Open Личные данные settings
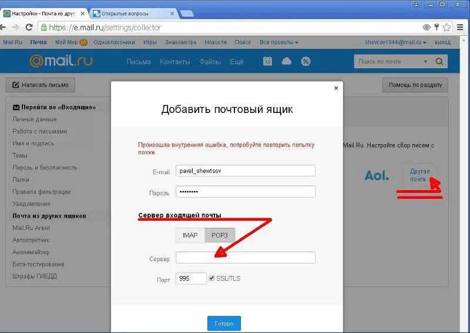This screenshot has width=470, height=333. (x=35, y=119)
